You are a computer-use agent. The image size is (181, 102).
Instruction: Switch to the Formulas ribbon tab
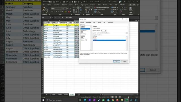(x=93, y=5)
